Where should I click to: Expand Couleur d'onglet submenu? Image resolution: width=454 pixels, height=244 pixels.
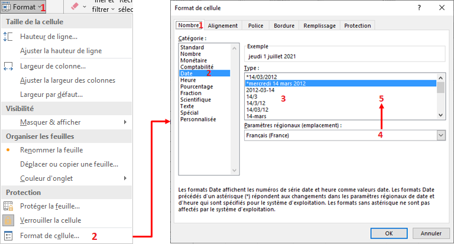coord(67,178)
